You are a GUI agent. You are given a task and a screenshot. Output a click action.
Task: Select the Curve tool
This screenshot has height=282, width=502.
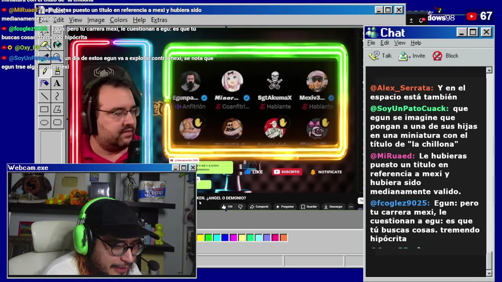coord(57,96)
